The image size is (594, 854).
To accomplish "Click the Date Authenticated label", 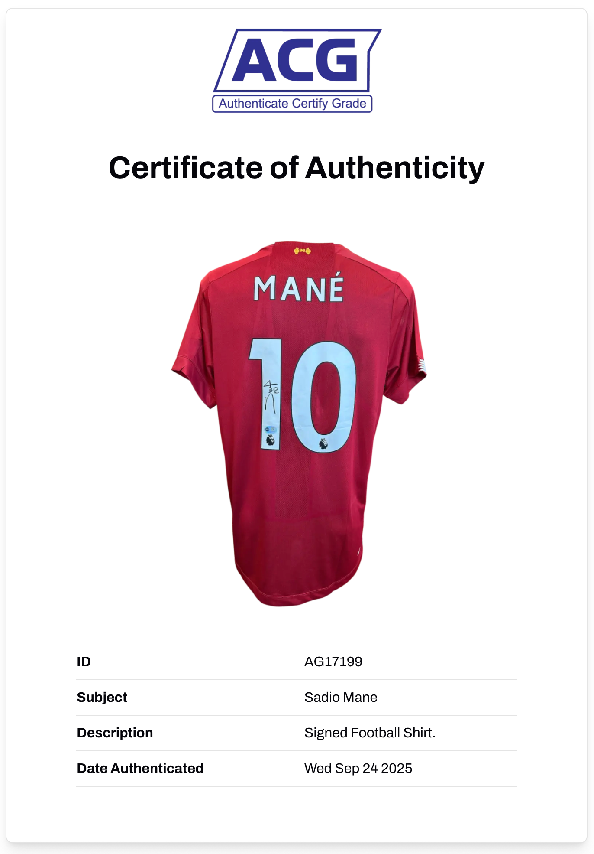I will click(140, 768).
